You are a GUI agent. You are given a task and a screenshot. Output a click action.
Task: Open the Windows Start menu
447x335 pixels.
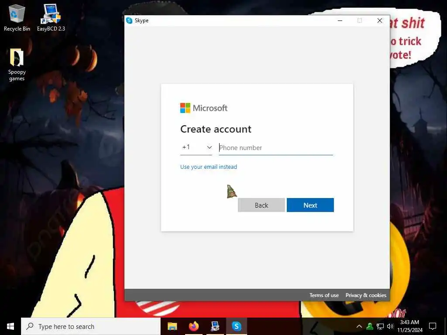(10, 326)
